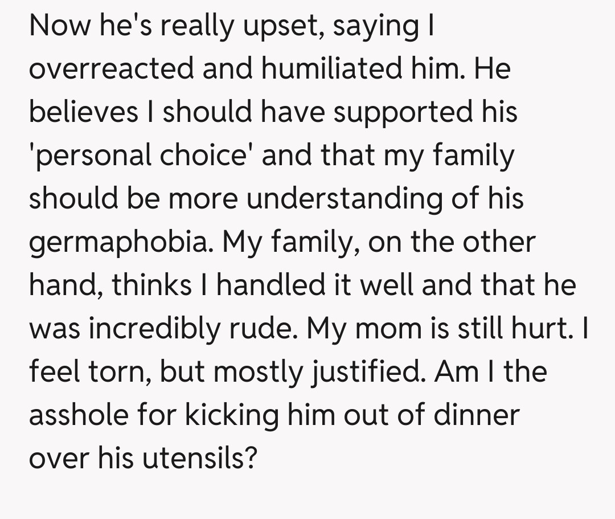Screen dimensions: 615x519
Task: Click the word 'justified'
Action: [365, 372]
